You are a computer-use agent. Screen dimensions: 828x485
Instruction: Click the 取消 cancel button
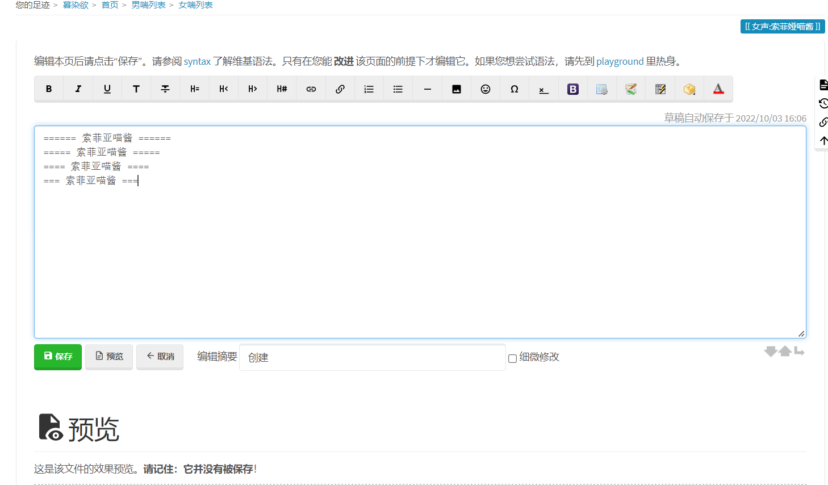pos(160,357)
